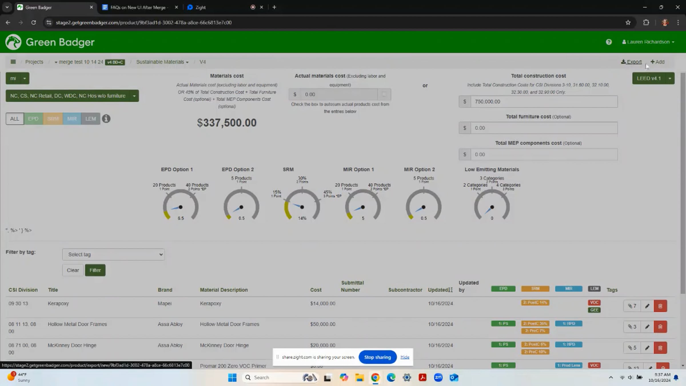Delete the Kerapoxy row with trash icon
This screenshot has height=386, width=686.
(660, 306)
